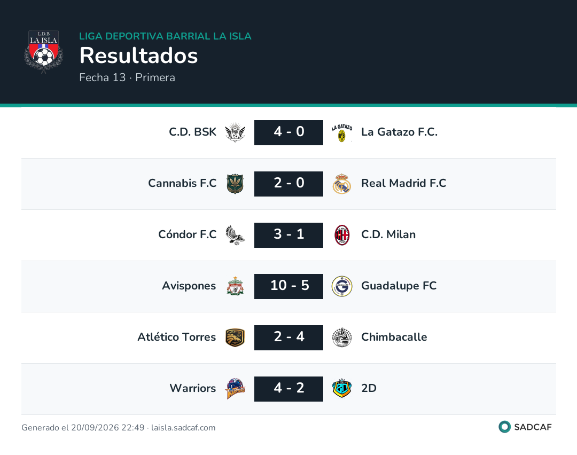Select the Cóndor F.C bird logo
The width and height of the screenshot is (577, 455).
(235, 235)
